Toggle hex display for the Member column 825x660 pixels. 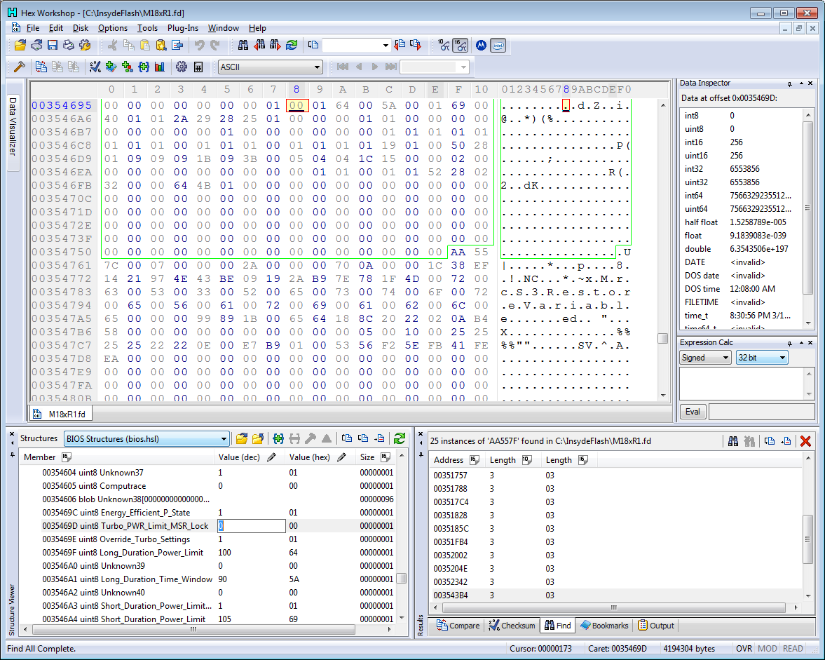pos(67,457)
